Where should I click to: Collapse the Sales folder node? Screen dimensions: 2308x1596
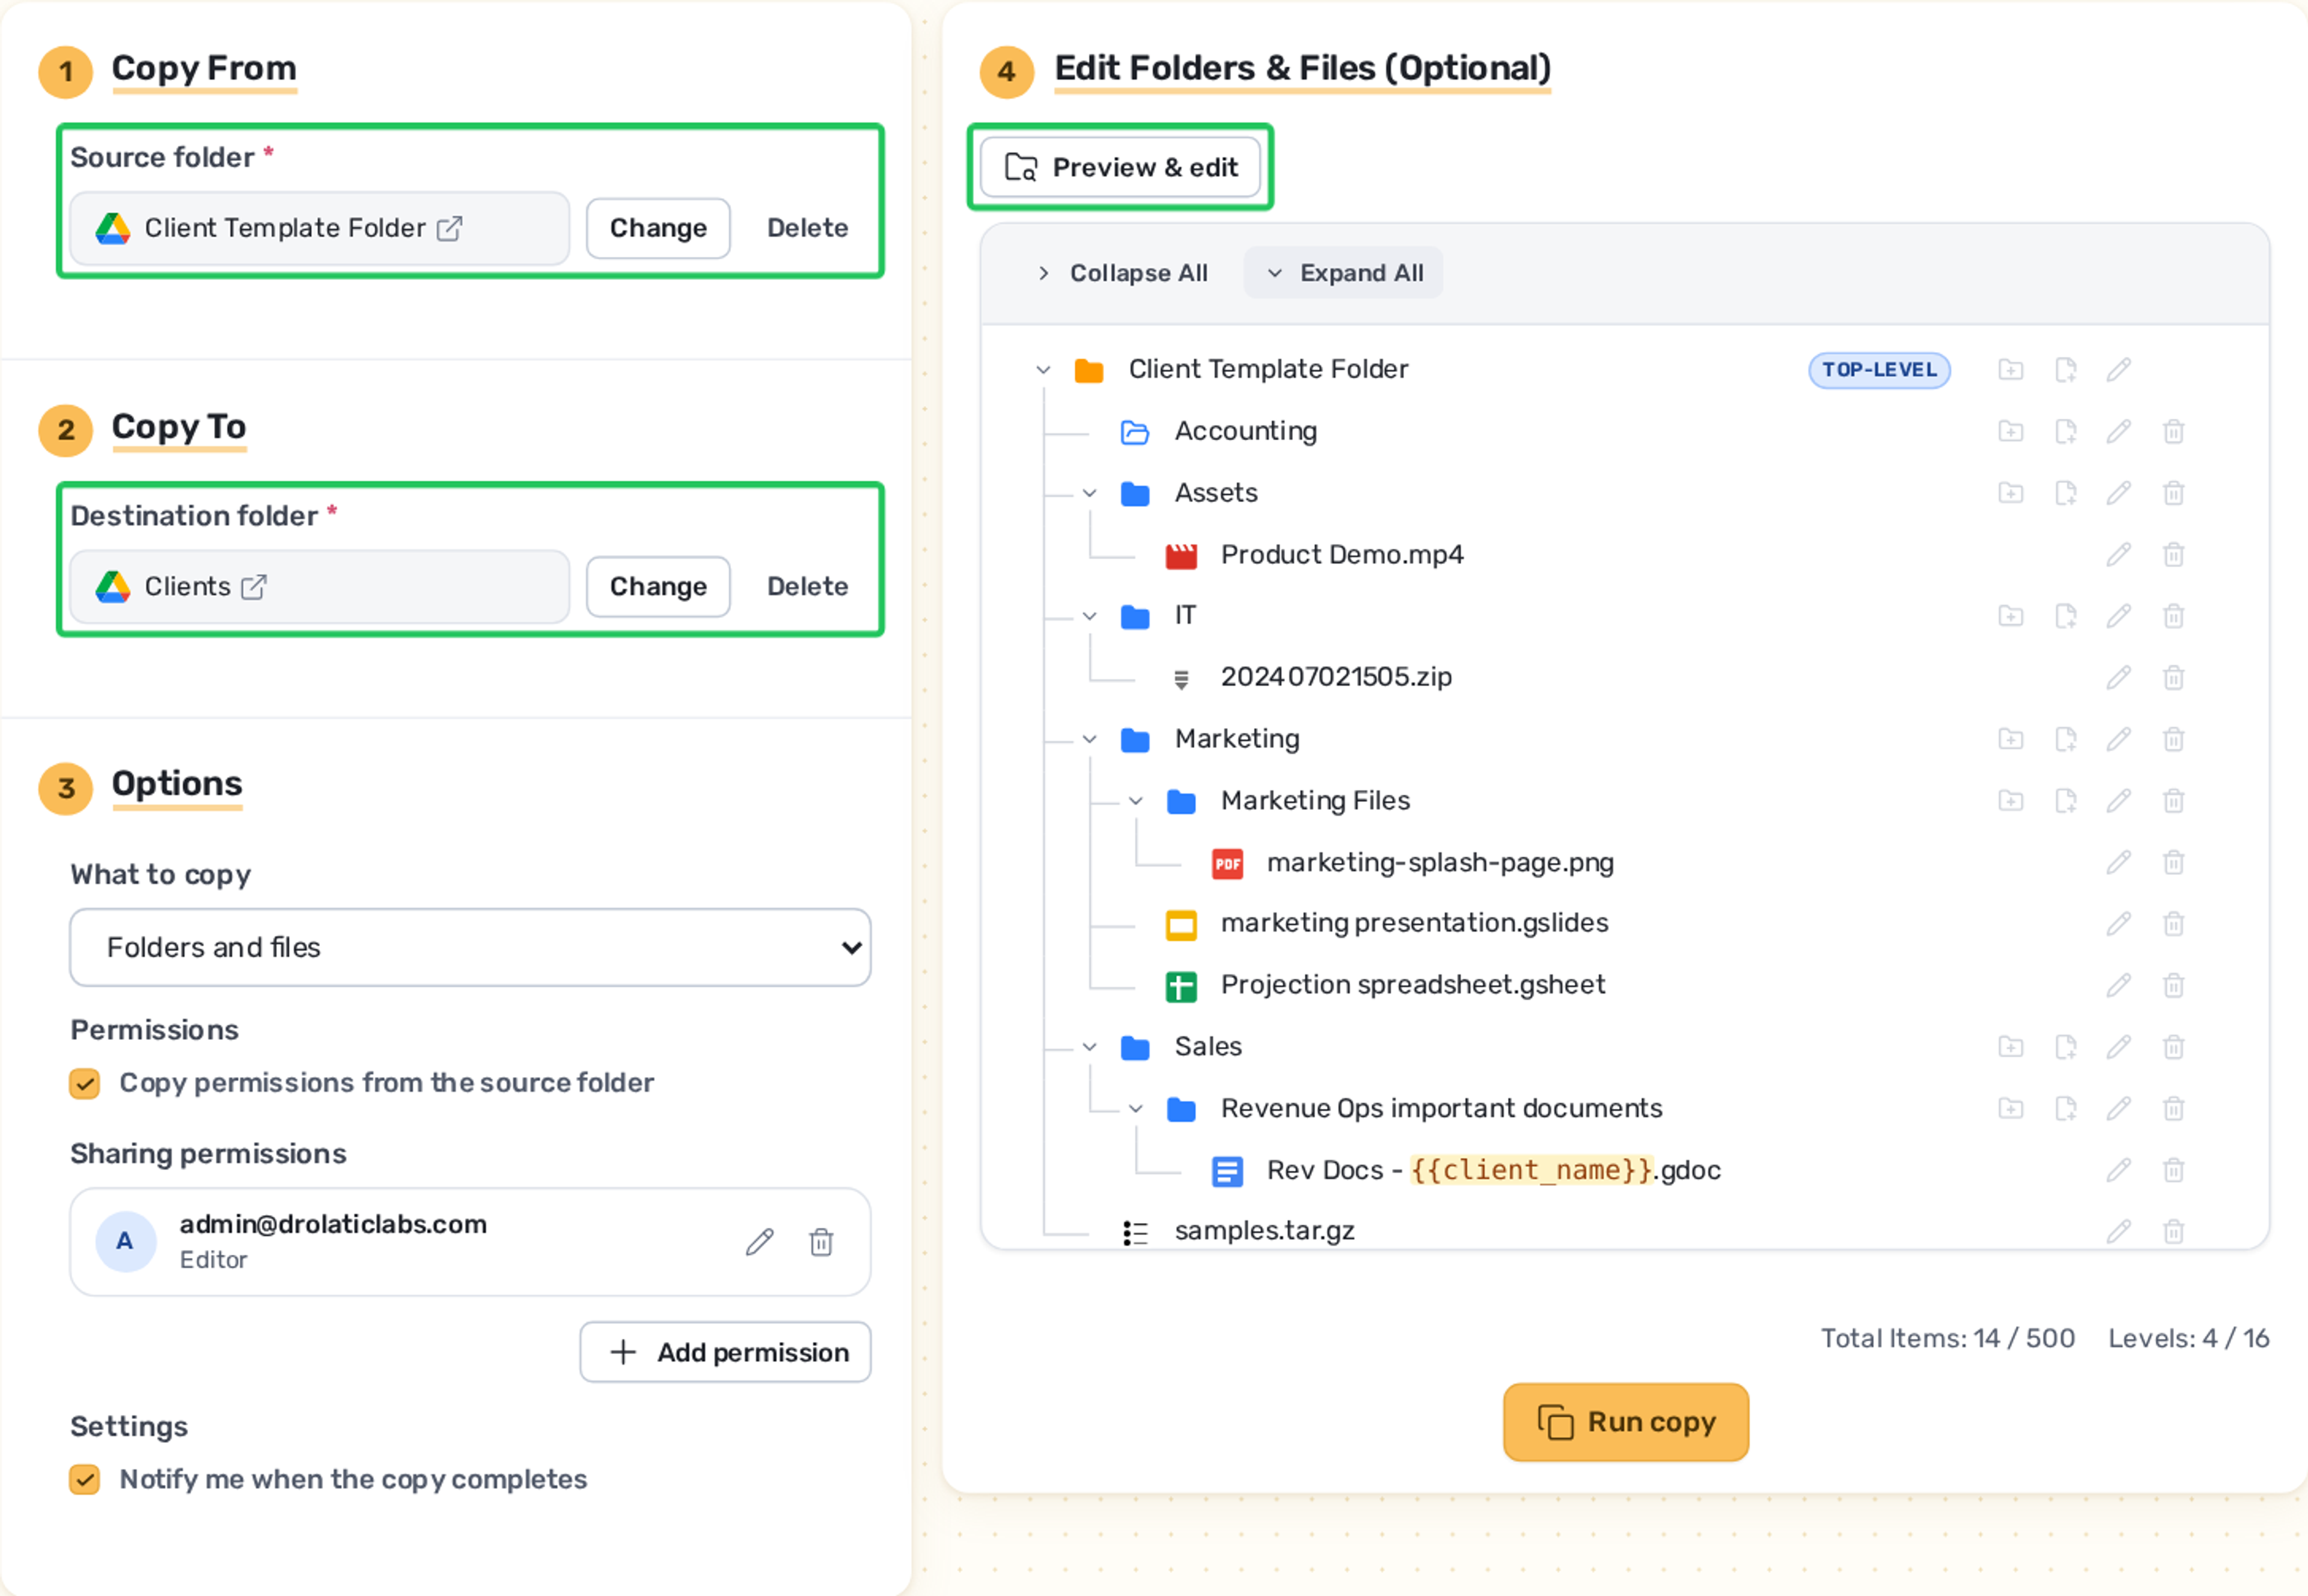(1090, 1047)
